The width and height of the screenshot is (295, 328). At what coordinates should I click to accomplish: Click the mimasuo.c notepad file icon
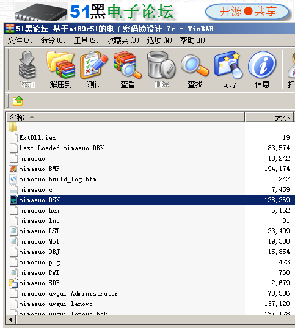[13, 190]
